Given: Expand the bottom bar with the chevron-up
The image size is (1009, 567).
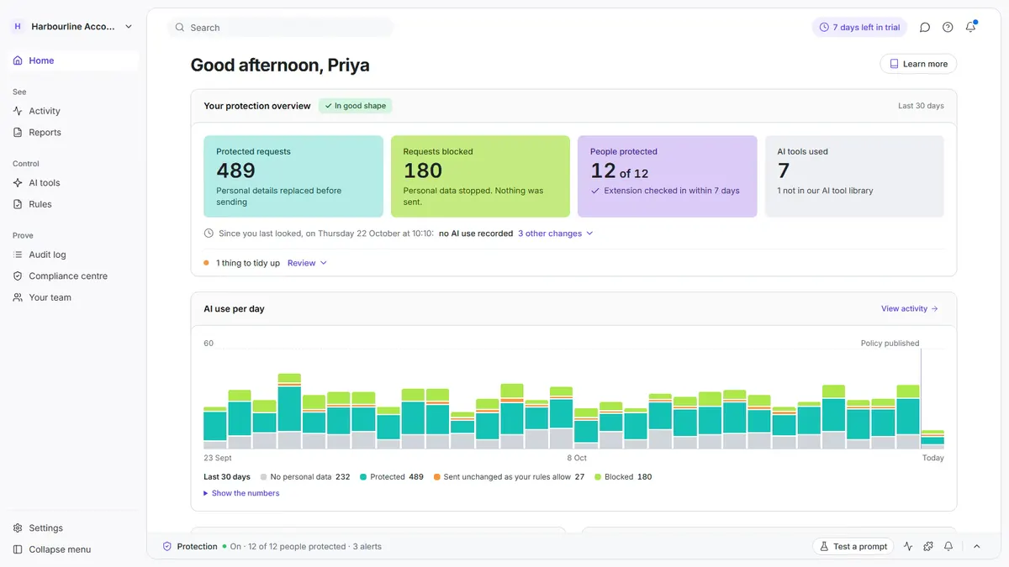Looking at the screenshot, I should click(977, 546).
